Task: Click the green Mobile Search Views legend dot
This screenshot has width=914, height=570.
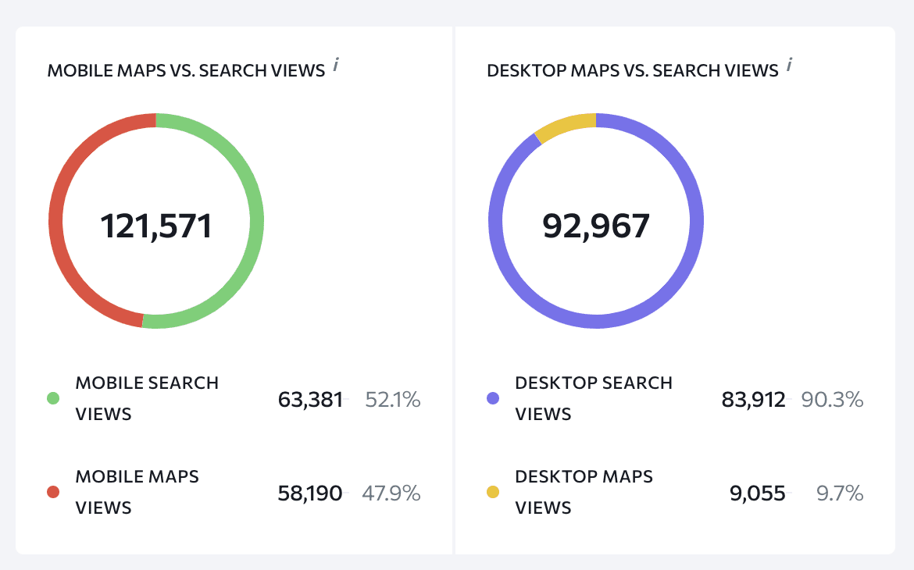Action: [x=53, y=399]
